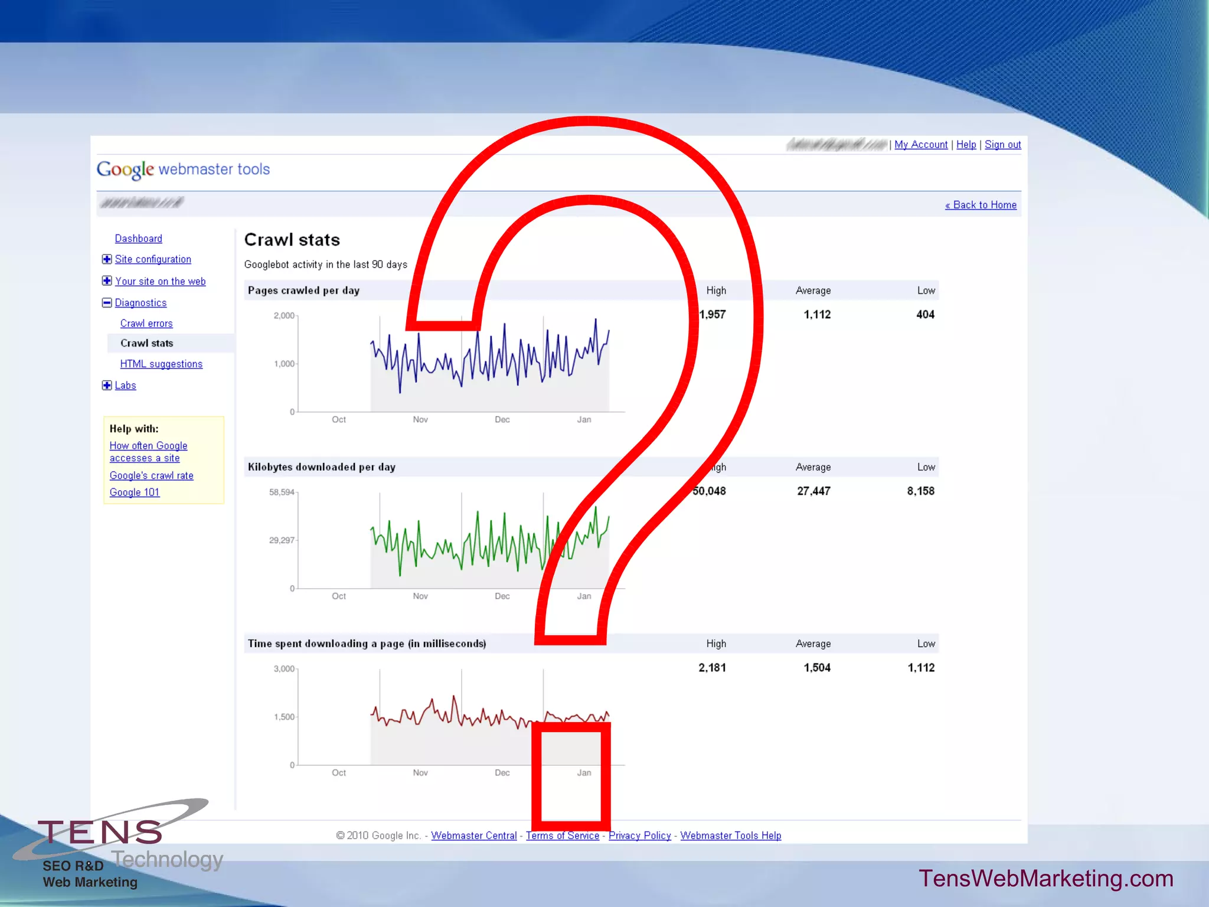Open the Google 101 help link
Image resolution: width=1209 pixels, height=907 pixels.
click(x=135, y=492)
